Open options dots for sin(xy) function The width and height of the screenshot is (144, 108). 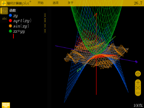click(45, 25)
